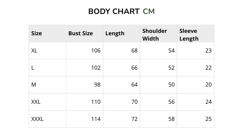Select the M size row label
The width and height of the screenshot is (243, 136).
click(34, 85)
